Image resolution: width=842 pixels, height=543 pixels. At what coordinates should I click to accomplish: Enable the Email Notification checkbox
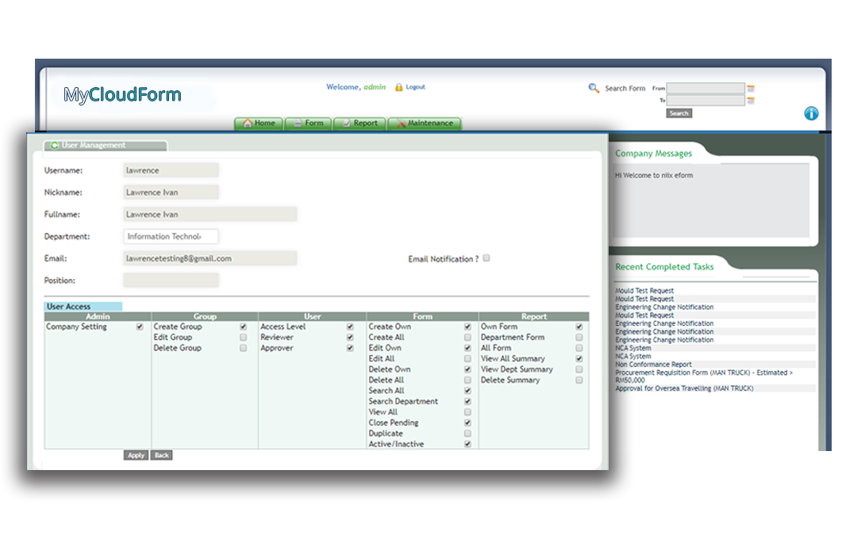click(x=486, y=258)
